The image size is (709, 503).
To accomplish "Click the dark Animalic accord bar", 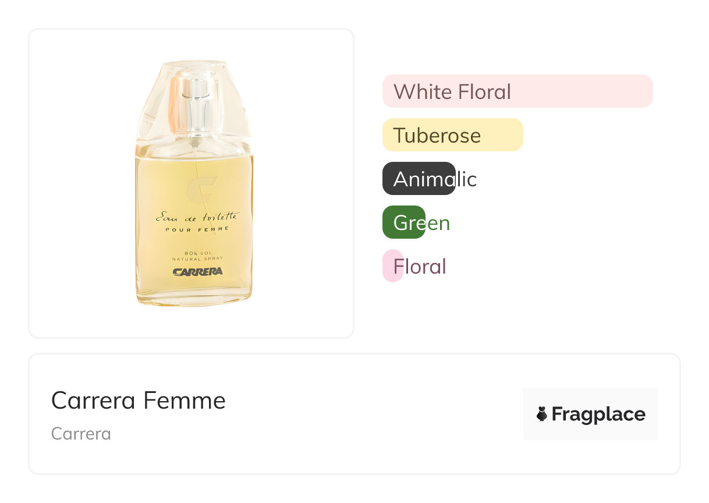I will (x=419, y=179).
